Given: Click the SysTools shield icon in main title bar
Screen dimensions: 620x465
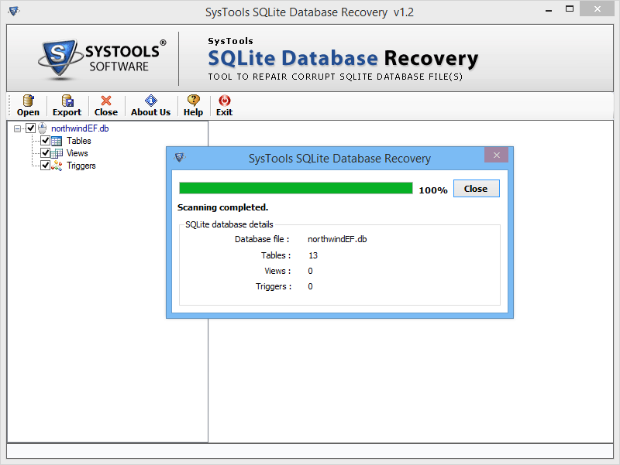Looking at the screenshot, I should point(13,11).
